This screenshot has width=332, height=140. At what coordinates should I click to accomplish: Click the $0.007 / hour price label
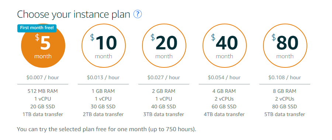coord(43,78)
